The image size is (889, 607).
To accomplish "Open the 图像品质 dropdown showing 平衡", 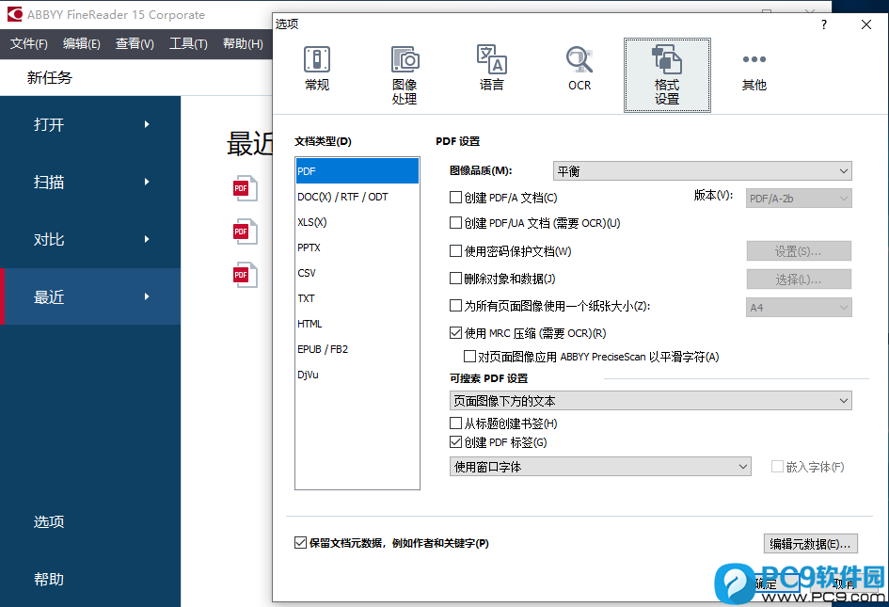I will click(702, 170).
